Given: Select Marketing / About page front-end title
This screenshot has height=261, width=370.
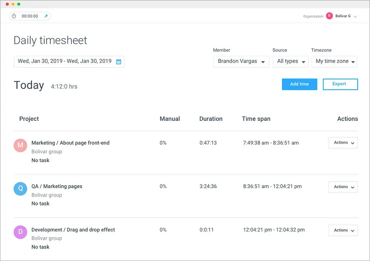Looking at the screenshot, I should (70, 143).
